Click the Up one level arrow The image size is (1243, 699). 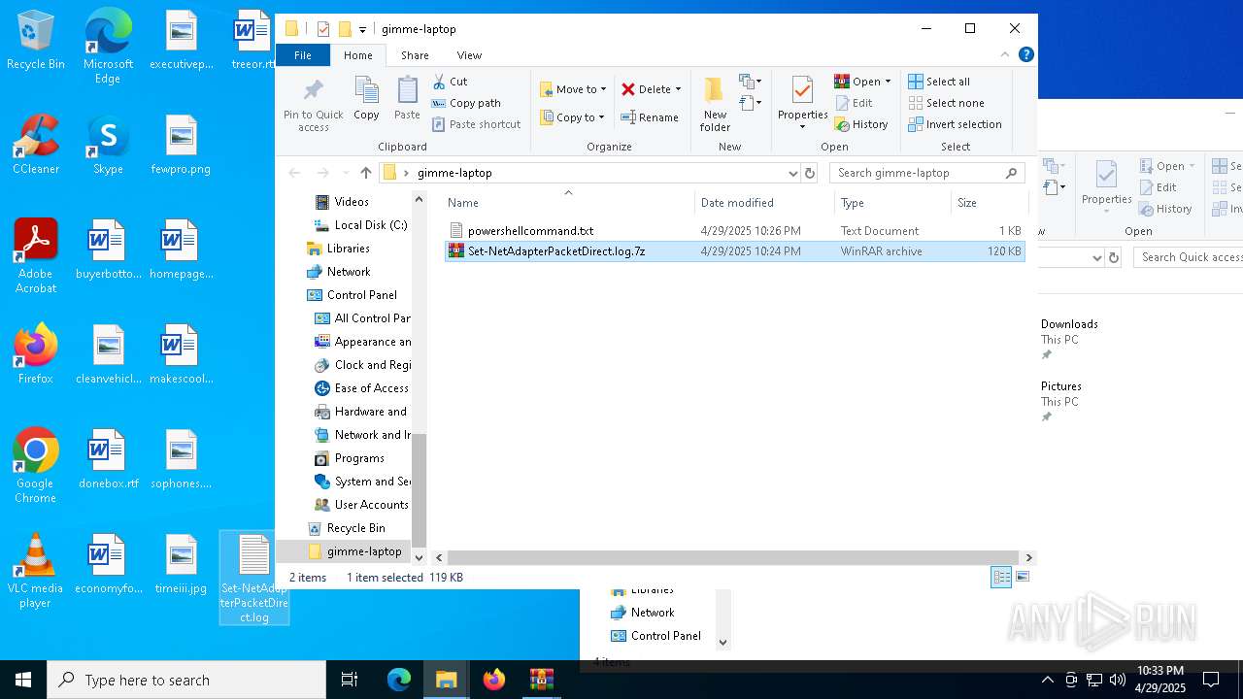[x=365, y=173]
